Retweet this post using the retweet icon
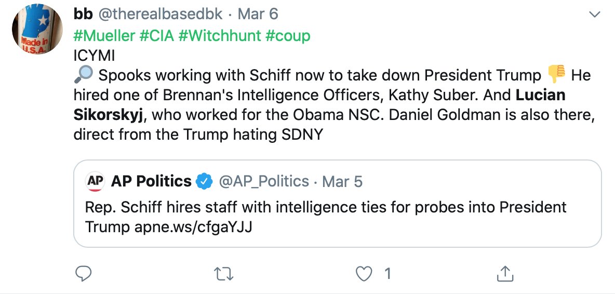Screen dimensions: 615x294 (224, 273)
